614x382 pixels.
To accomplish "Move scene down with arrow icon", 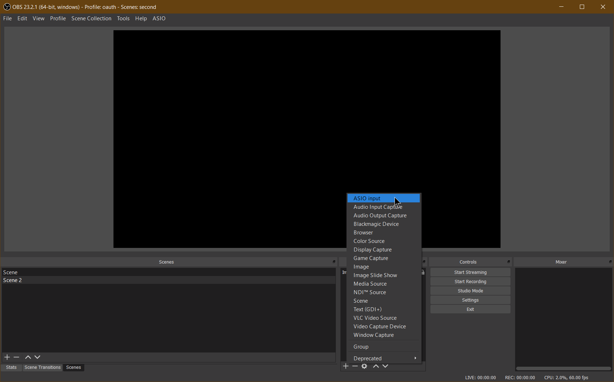I will pyautogui.click(x=37, y=357).
